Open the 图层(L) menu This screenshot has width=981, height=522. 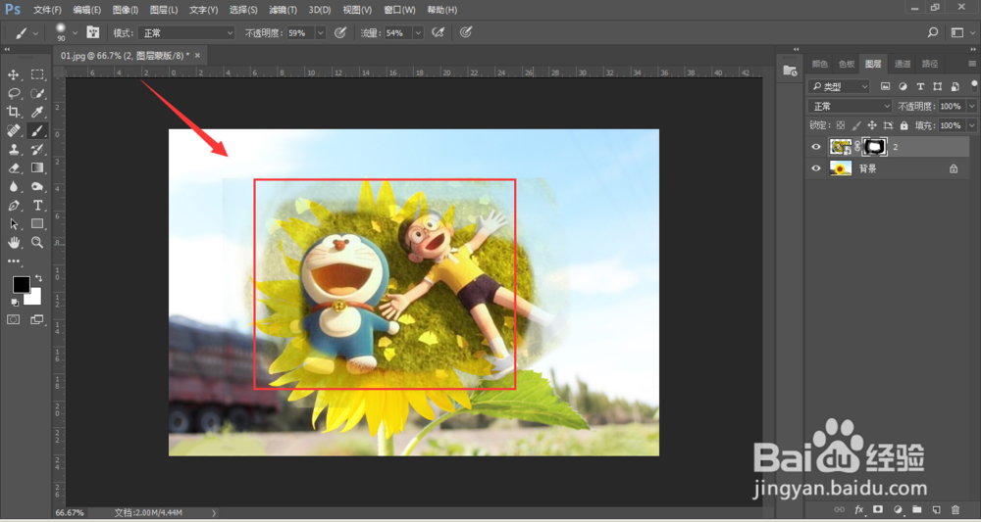pos(164,10)
